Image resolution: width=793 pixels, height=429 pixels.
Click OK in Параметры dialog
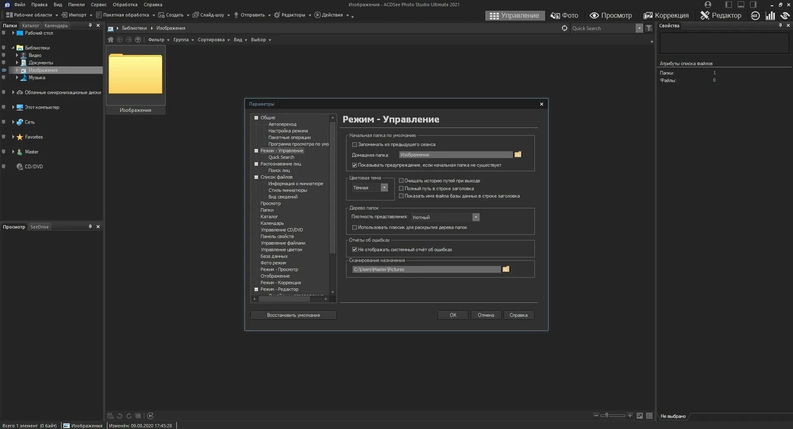click(x=453, y=315)
